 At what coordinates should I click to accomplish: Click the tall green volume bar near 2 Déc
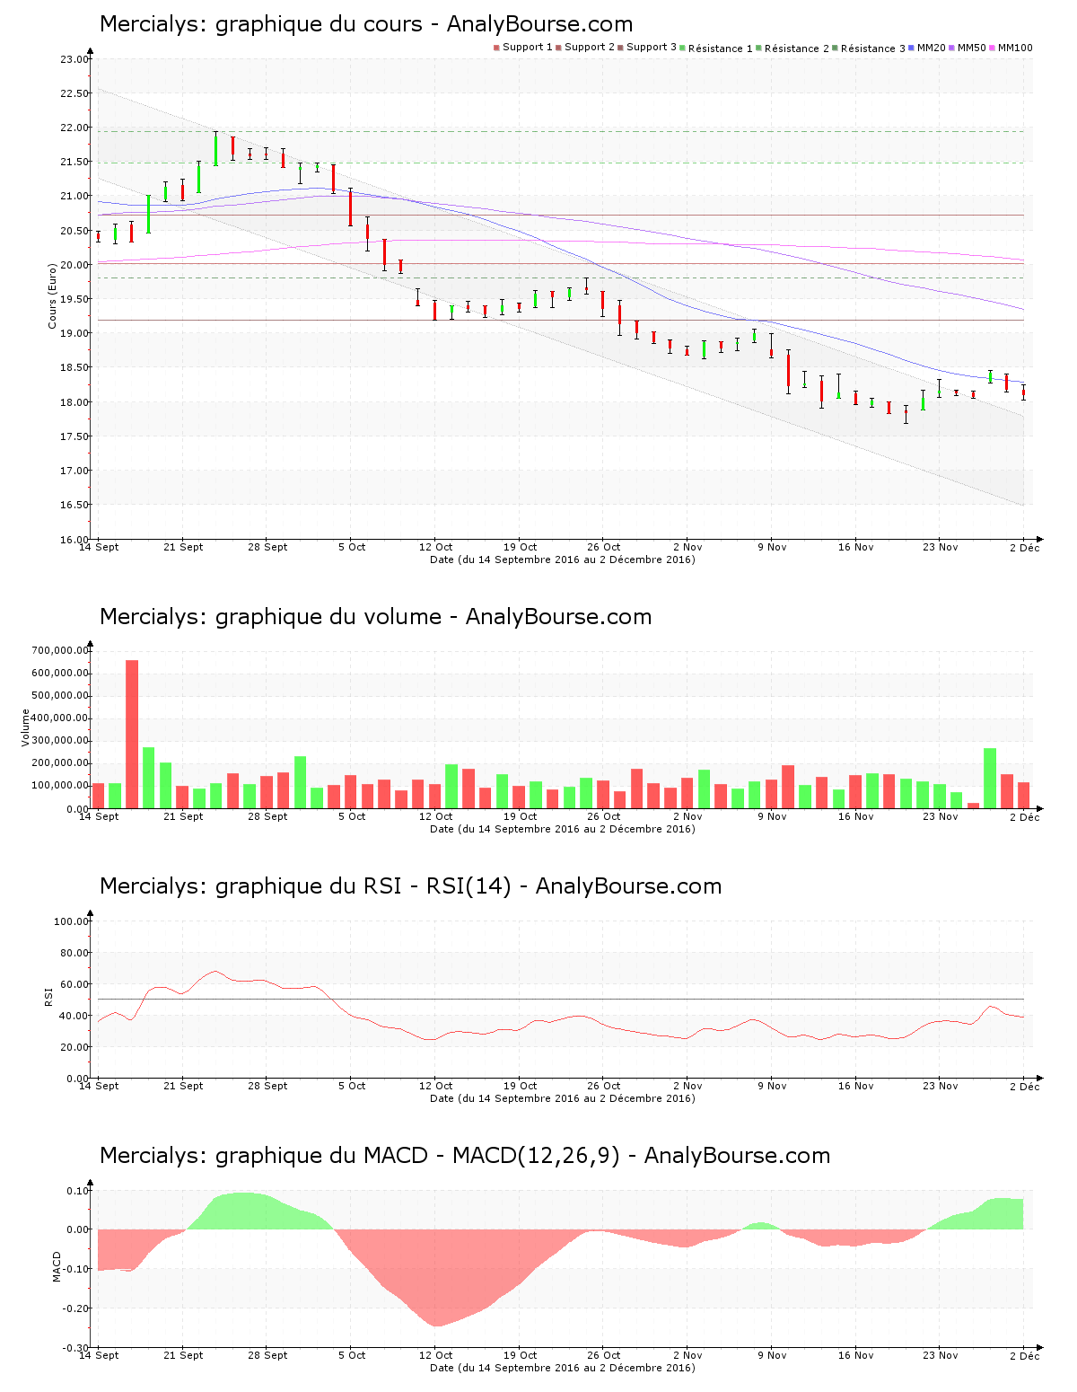(x=990, y=778)
